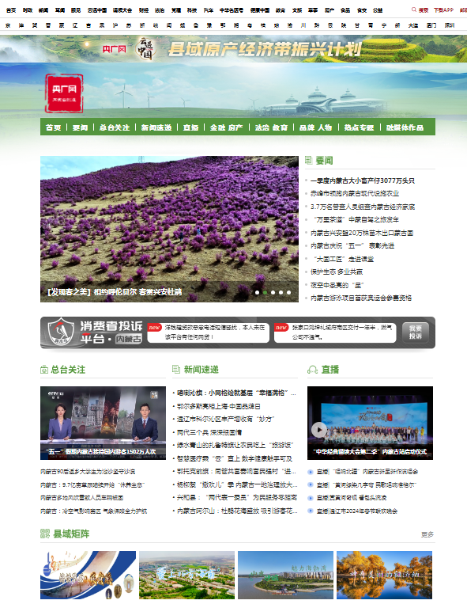This screenshot has width=467, height=604.
Task: Open 热点专题 in the green navigation bar
Action: tap(359, 127)
